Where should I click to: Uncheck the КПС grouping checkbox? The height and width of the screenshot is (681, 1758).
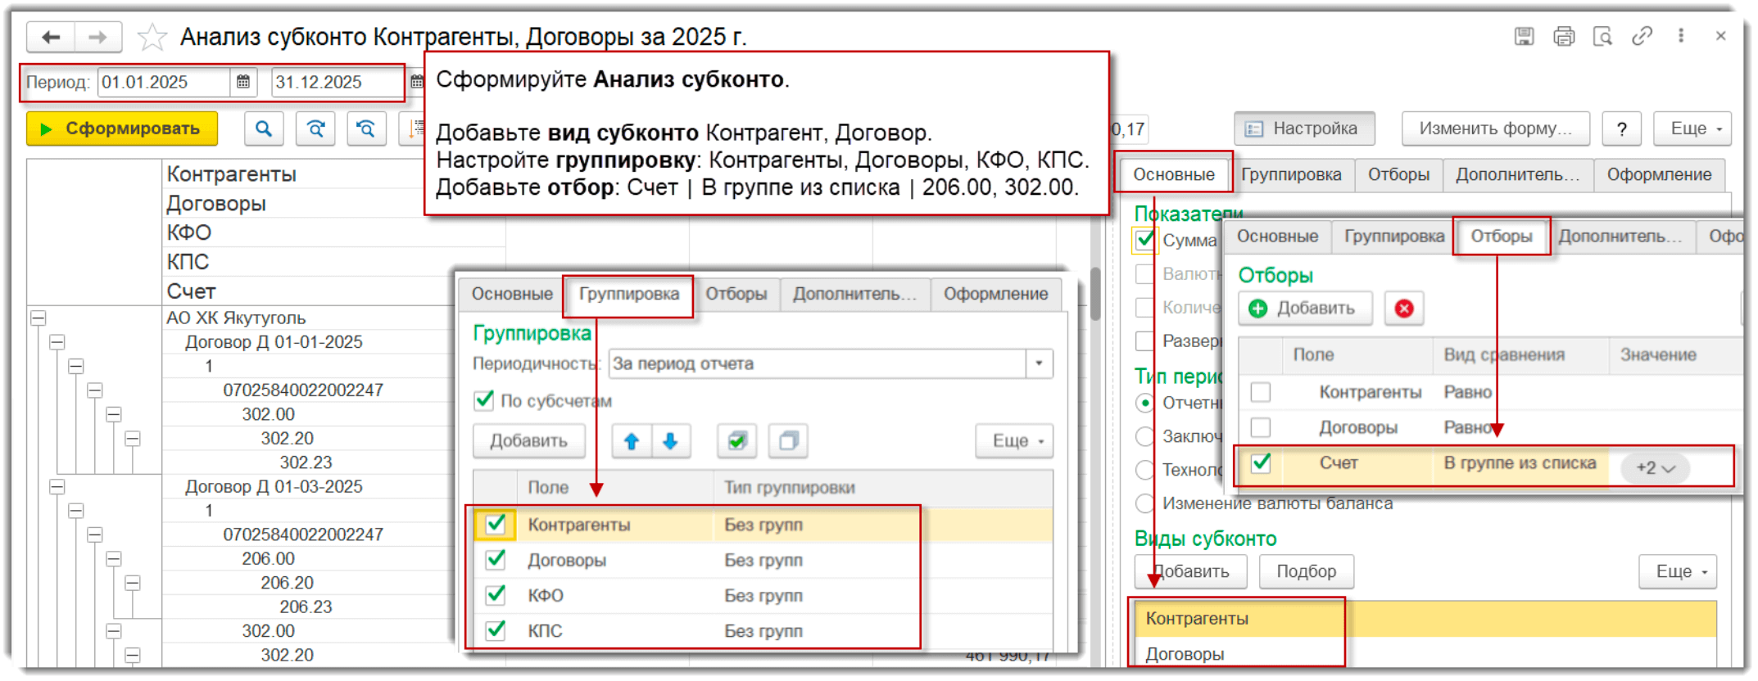point(496,630)
